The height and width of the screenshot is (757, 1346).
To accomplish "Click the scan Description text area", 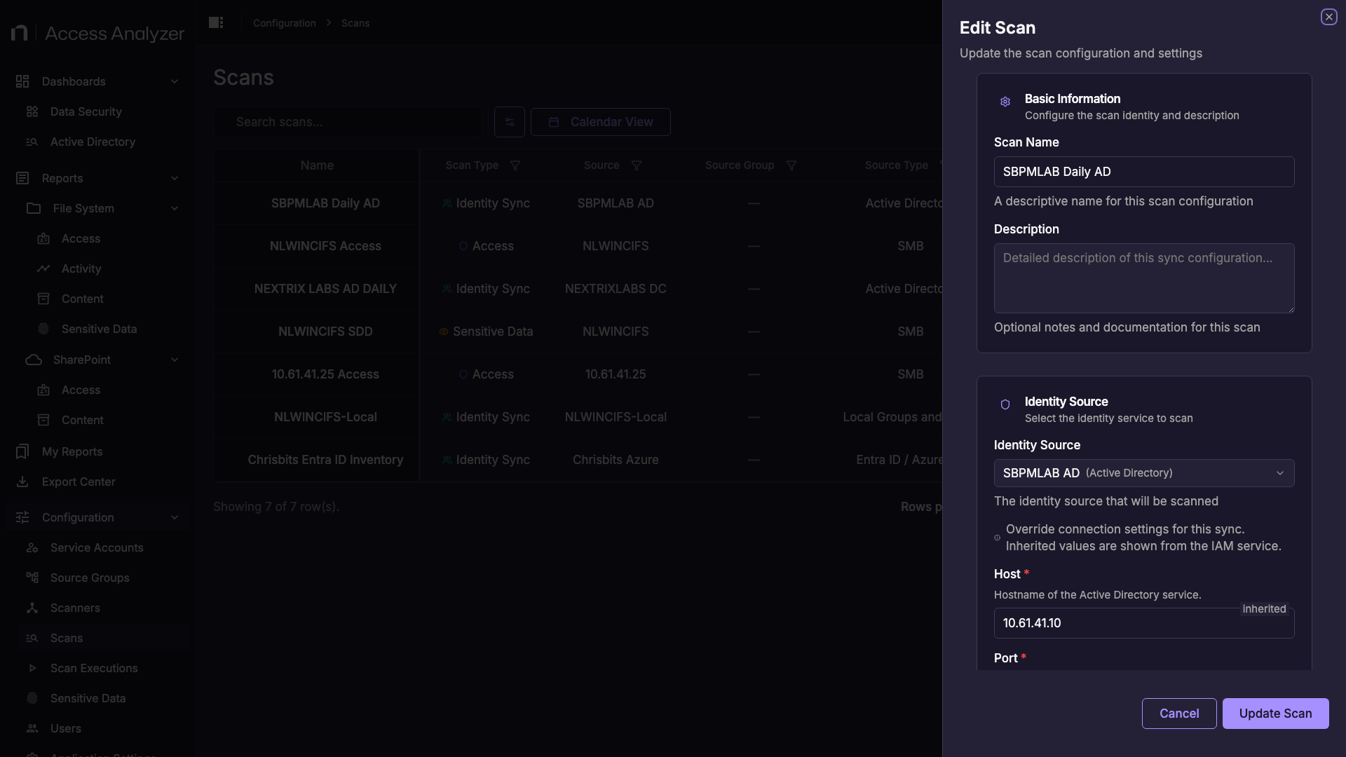I will pos(1143,278).
